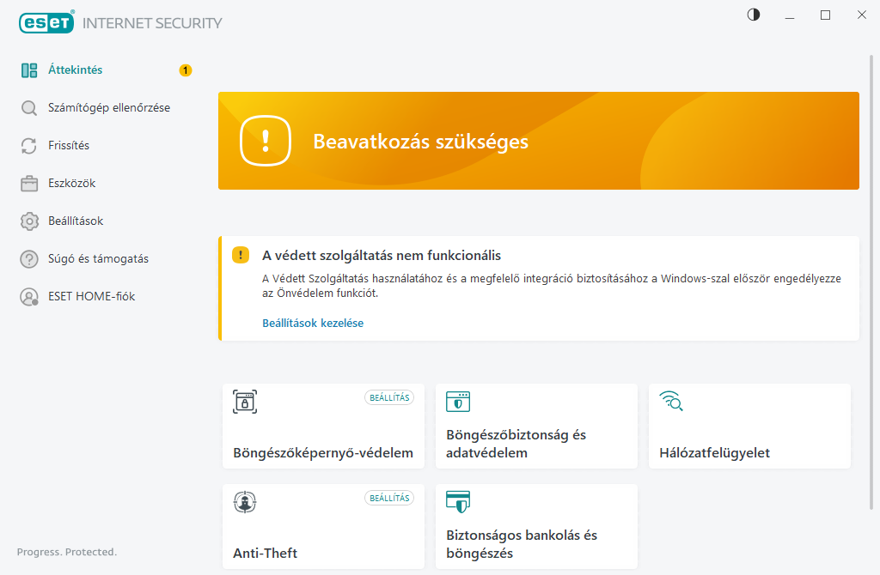
Task: Click the small yellow warning icon by the alert
Action: click(x=241, y=256)
